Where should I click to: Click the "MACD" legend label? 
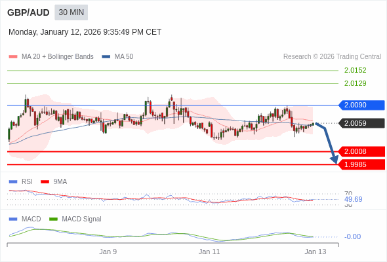31,219
